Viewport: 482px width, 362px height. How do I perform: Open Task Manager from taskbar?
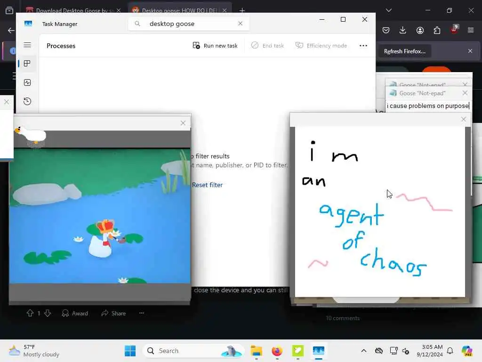319,351
